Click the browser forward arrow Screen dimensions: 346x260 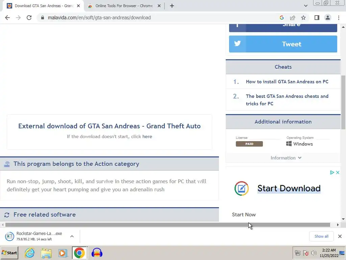click(x=18, y=18)
